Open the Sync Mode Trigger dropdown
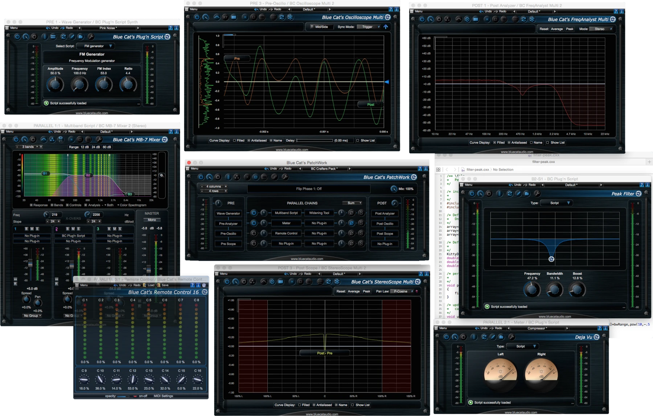This screenshot has height=416, width=653. [x=369, y=27]
